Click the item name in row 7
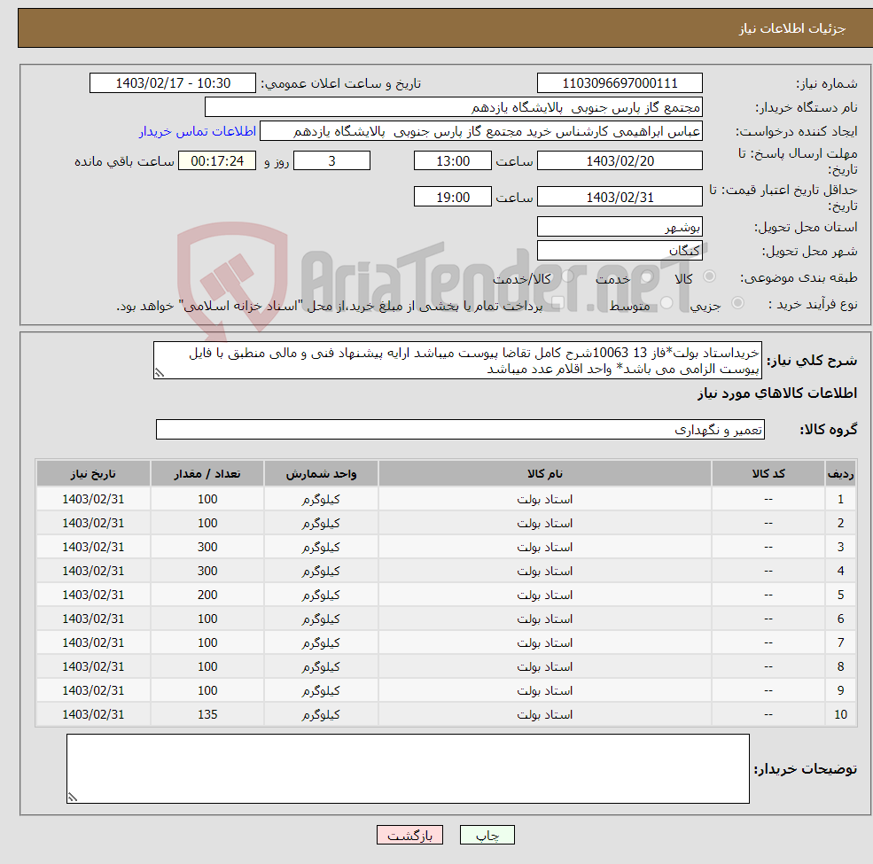873x864 pixels. pos(544,643)
